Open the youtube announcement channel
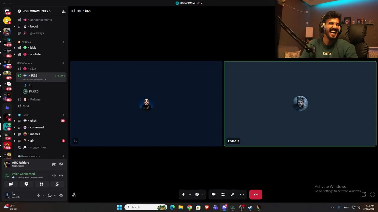Image resolution: width=378 pixels, height=212 pixels. 41,54
